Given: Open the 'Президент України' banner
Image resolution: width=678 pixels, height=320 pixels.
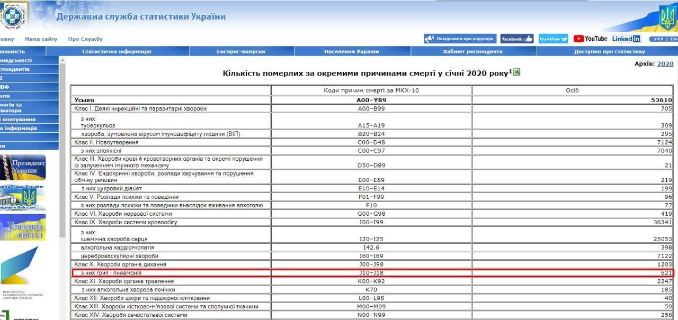Looking at the screenshot, I should [23, 167].
